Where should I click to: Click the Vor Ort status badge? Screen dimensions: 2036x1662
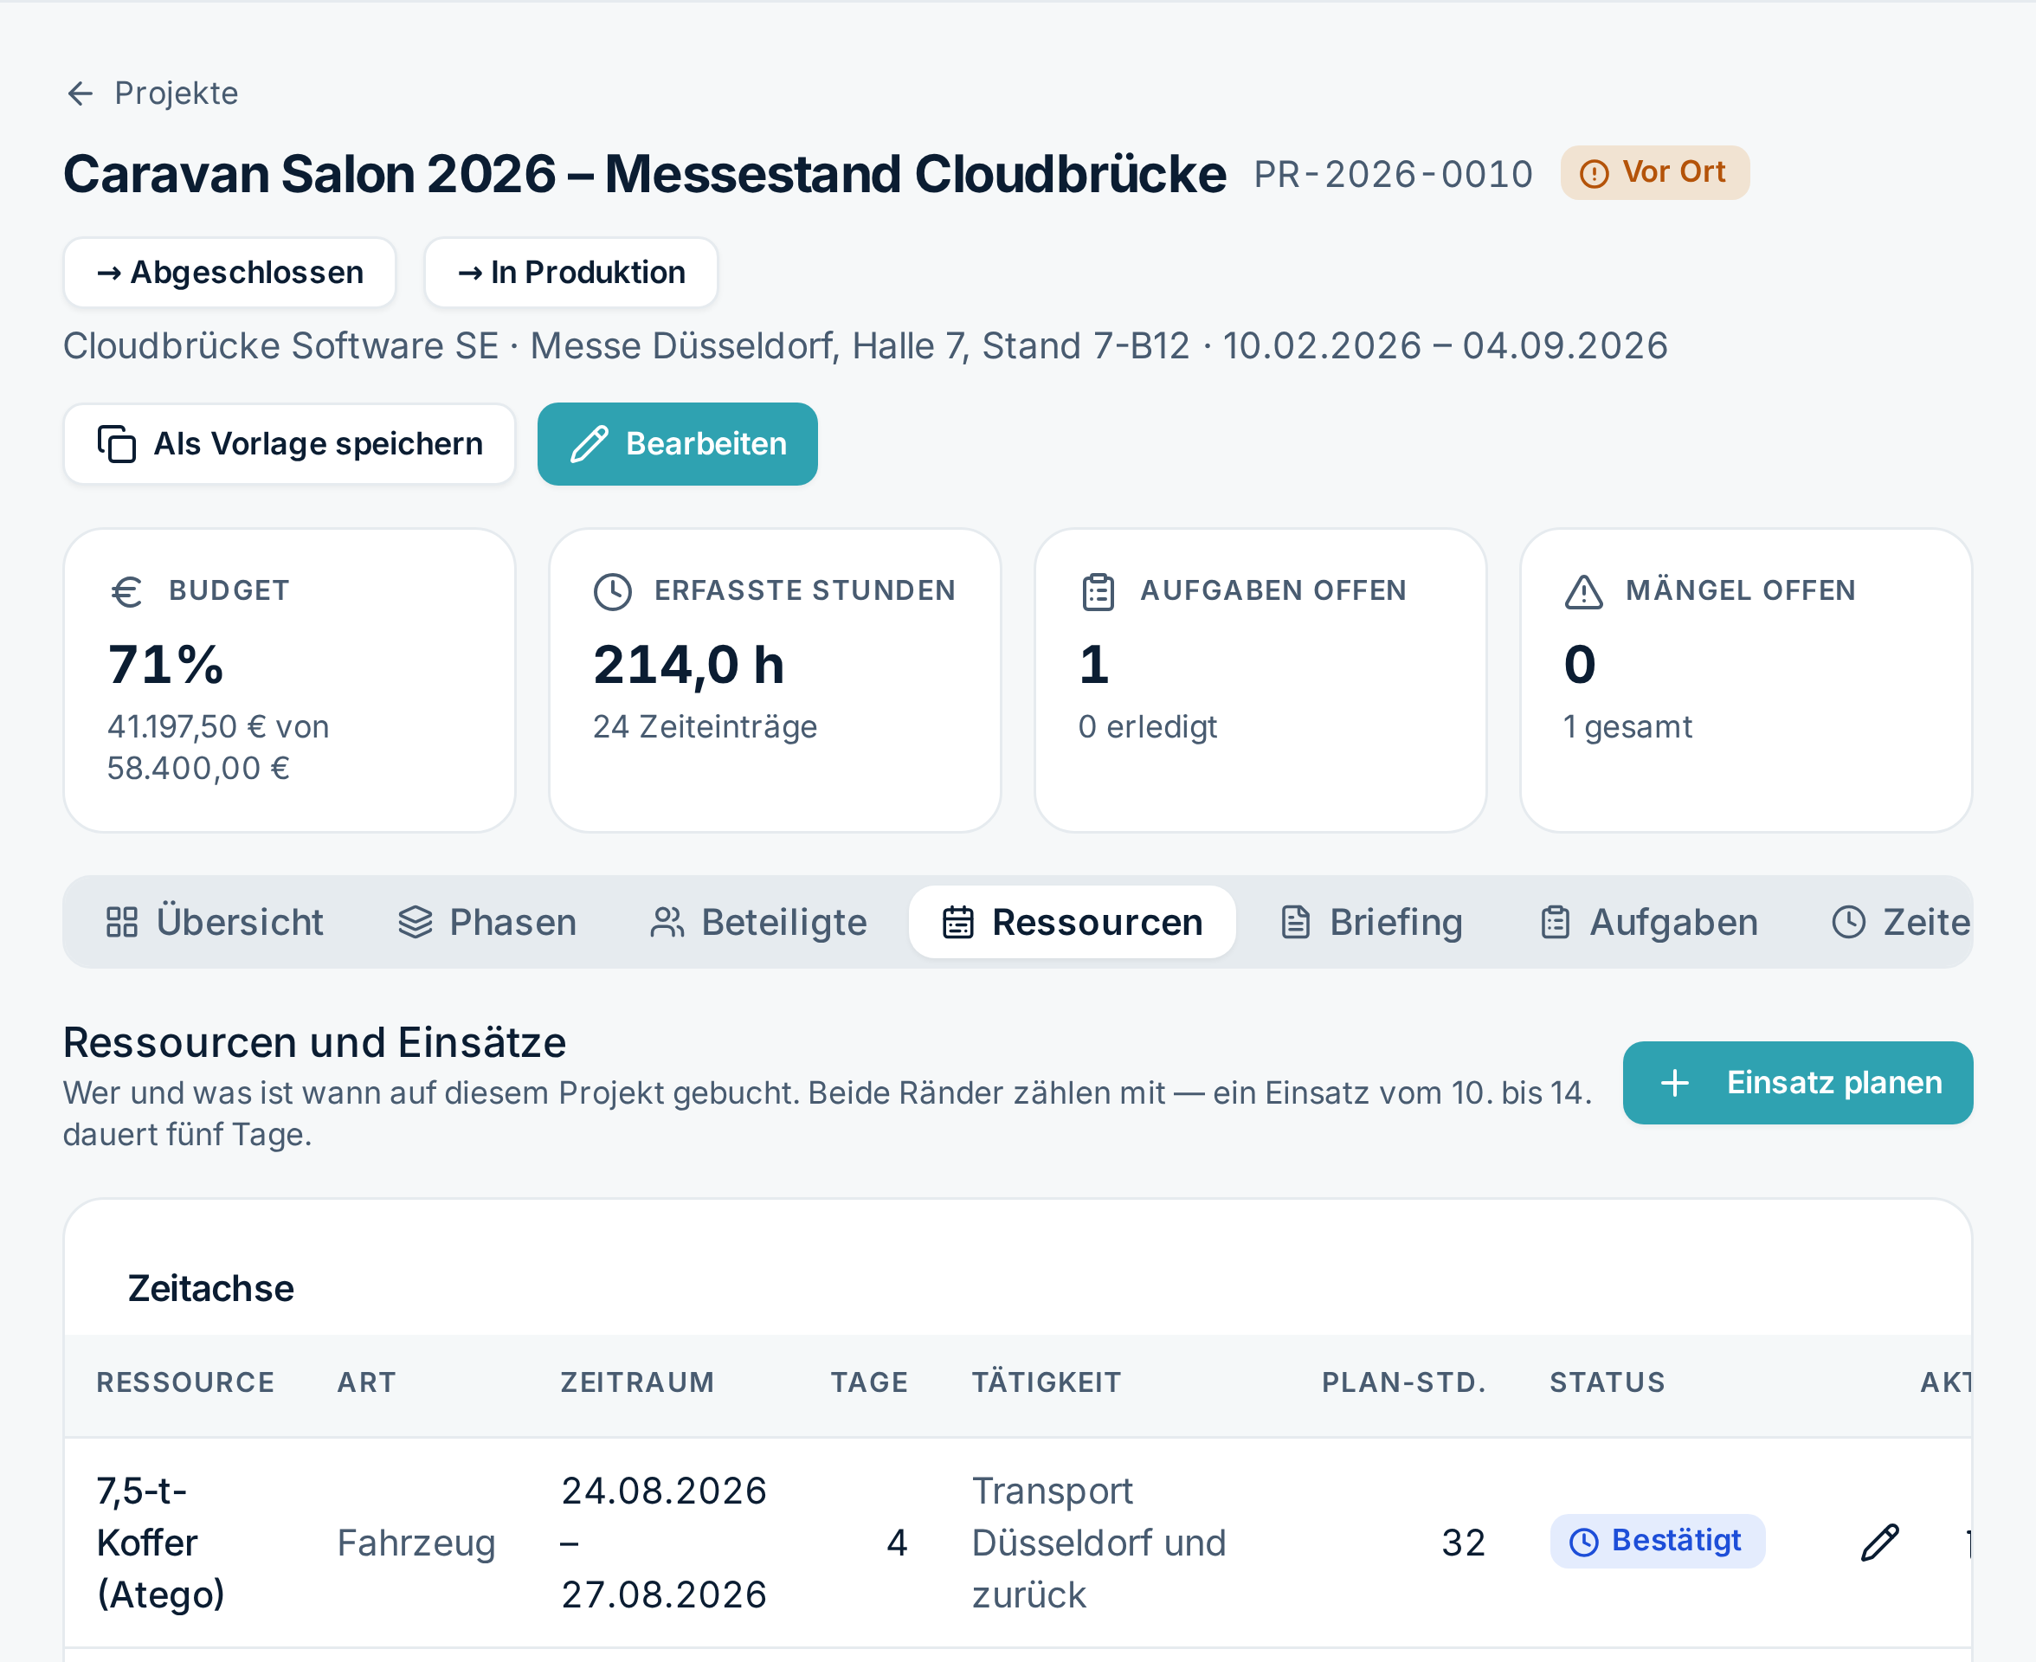(x=1654, y=172)
